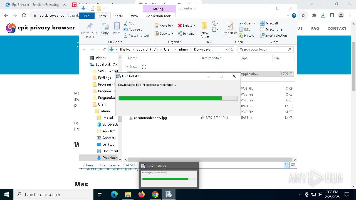
Task: Open Firefox from the taskbar
Action: (142, 194)
